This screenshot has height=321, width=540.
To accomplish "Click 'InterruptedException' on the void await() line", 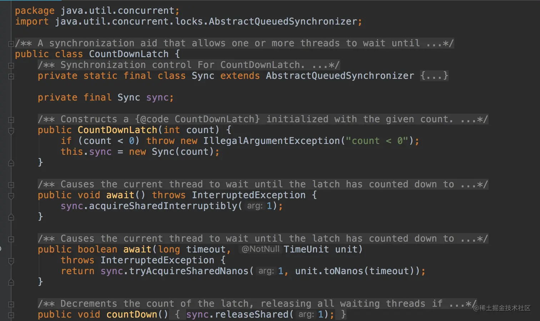I will [249, 195].
